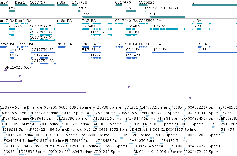Select transcript CG17754-RA
Image resolution: width=237 pixels, height=156 pixels.
click(x=43, y=40)
